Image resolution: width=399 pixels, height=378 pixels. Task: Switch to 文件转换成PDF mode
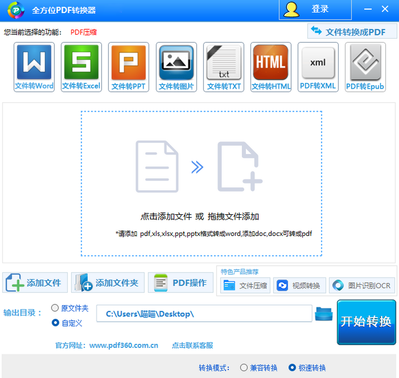coord(351,32)
